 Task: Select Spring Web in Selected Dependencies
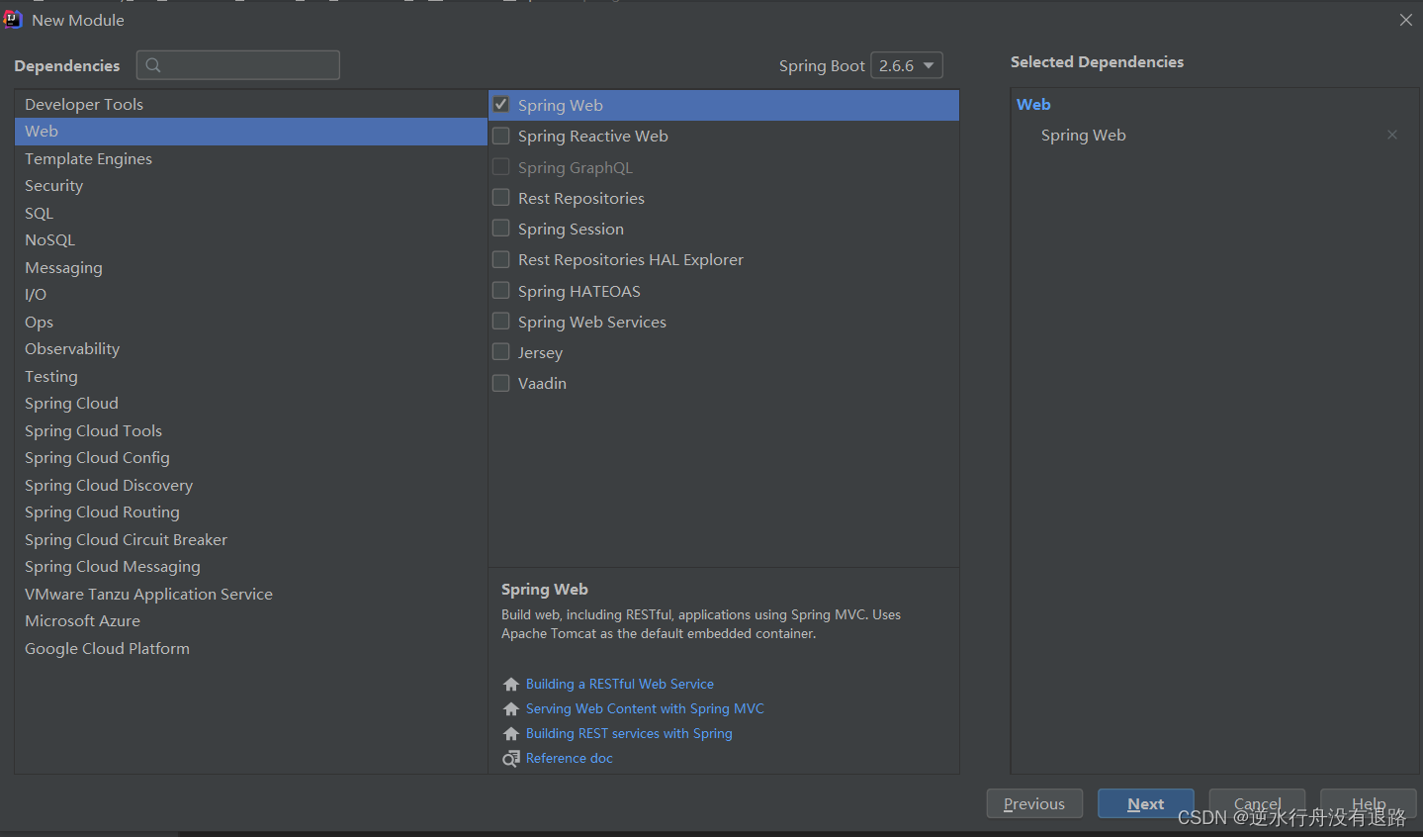(x=1083, y=135)
